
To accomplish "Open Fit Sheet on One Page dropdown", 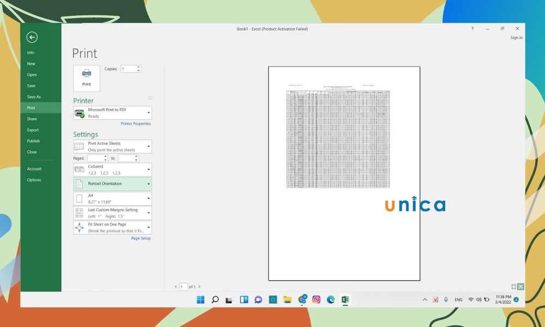I will coord(113,228).
